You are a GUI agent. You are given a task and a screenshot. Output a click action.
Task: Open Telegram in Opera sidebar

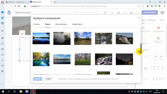tap(2, 18)
